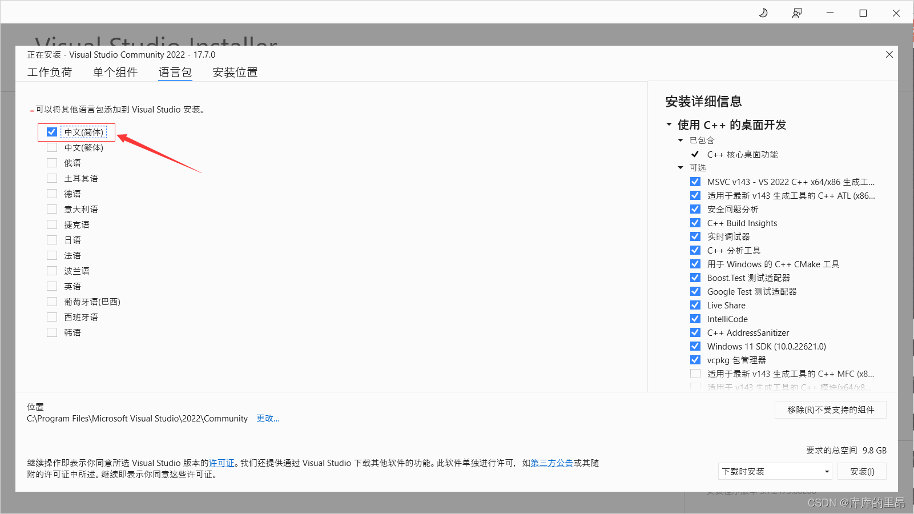Disable the 实时调试器 component
Screen dimensions: 914x514
pos(695,236)
